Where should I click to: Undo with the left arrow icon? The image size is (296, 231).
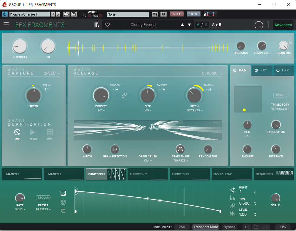coord(247,227)
